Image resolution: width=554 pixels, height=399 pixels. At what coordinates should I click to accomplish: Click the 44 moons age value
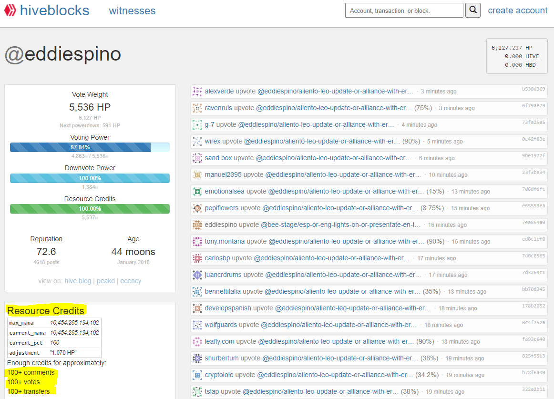(x=133, y=252)
